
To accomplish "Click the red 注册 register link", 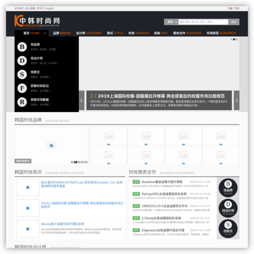I will pyautogui.click(x=230, y=8).
